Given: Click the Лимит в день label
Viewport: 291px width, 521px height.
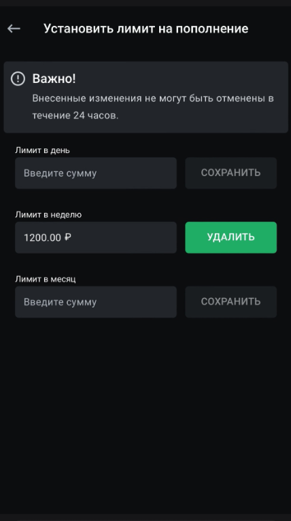Looking at the screenshot, I should [43, 150].
